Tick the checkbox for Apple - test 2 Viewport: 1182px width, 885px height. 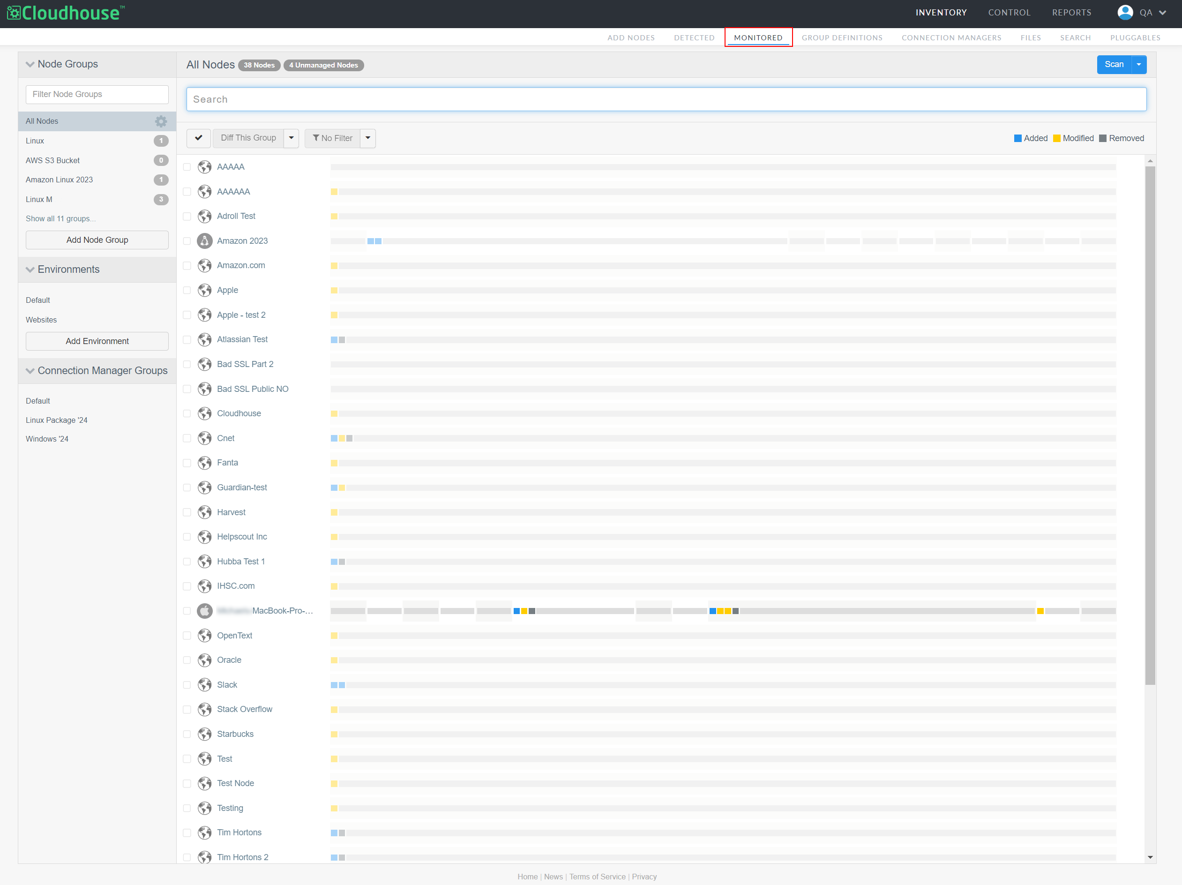point(187,315)
